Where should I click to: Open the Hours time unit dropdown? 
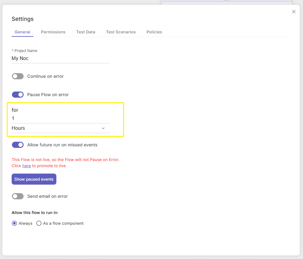point(60,128)
